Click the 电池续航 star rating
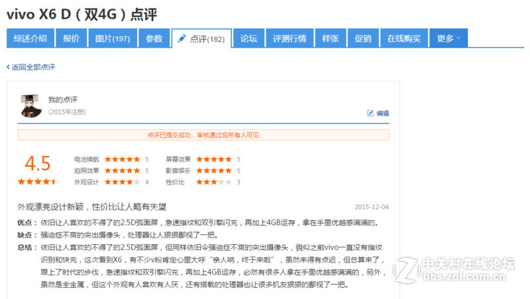The image size is (530, 299). tap(123, 159)
